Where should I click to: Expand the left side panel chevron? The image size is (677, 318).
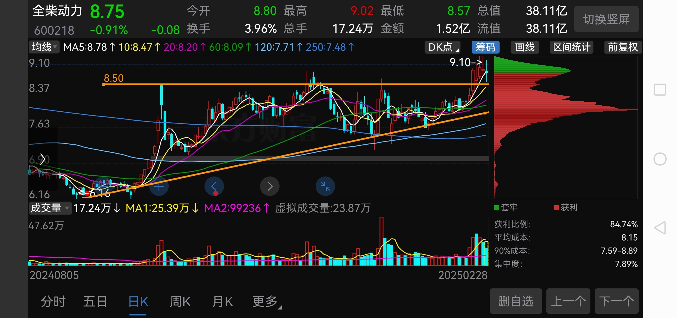coord(43,159)
